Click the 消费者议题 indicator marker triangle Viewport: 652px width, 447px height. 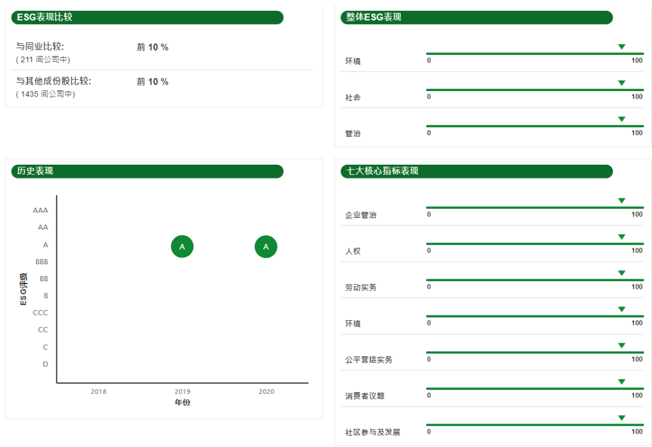click(621, 381)
